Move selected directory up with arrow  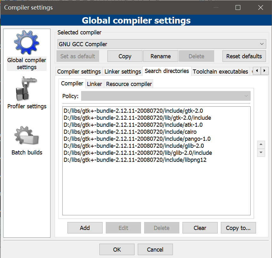coord(261,145)
